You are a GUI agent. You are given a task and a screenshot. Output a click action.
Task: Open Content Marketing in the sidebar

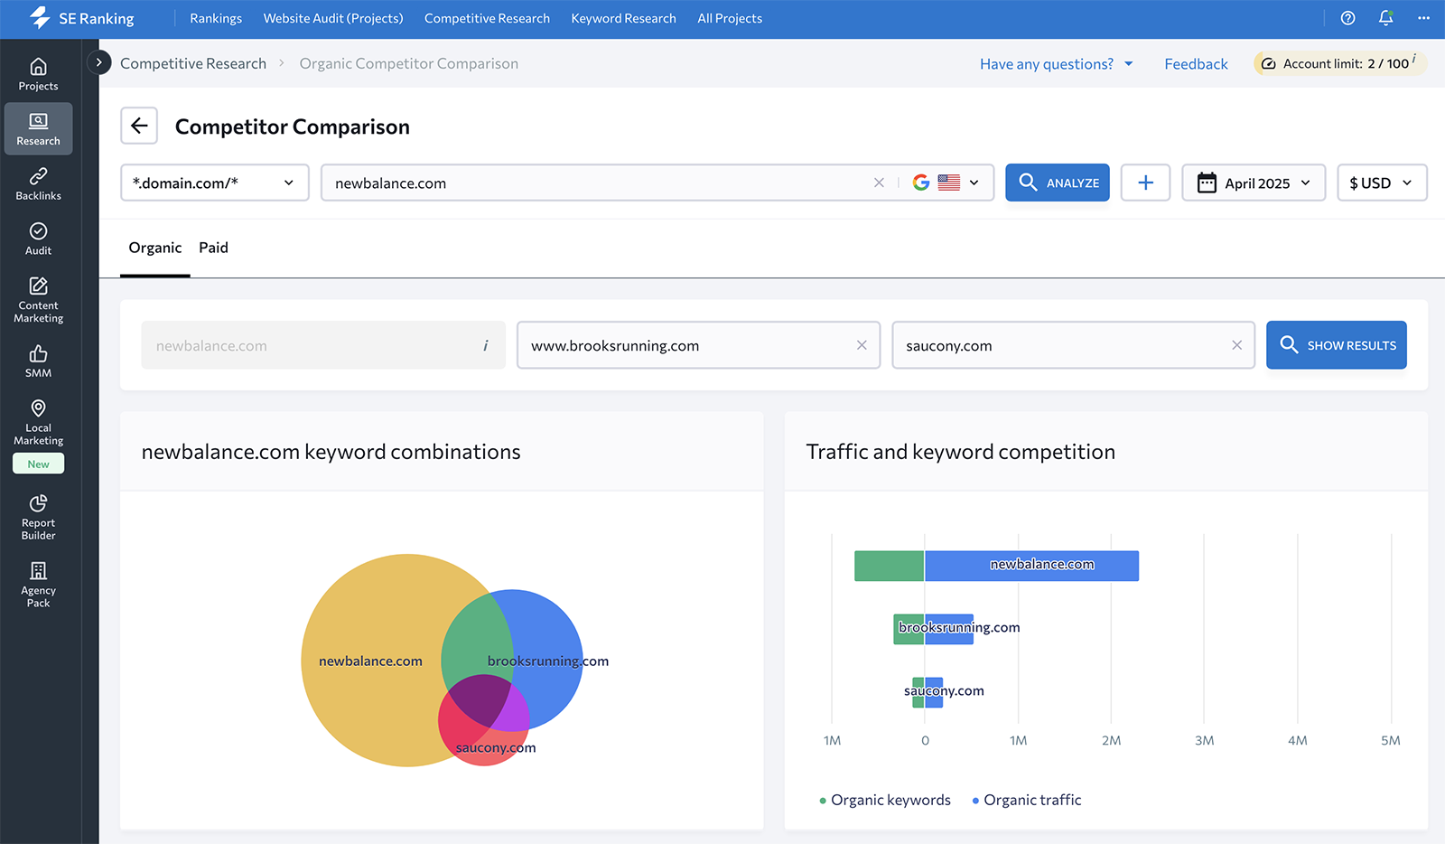tap(38, 300)
